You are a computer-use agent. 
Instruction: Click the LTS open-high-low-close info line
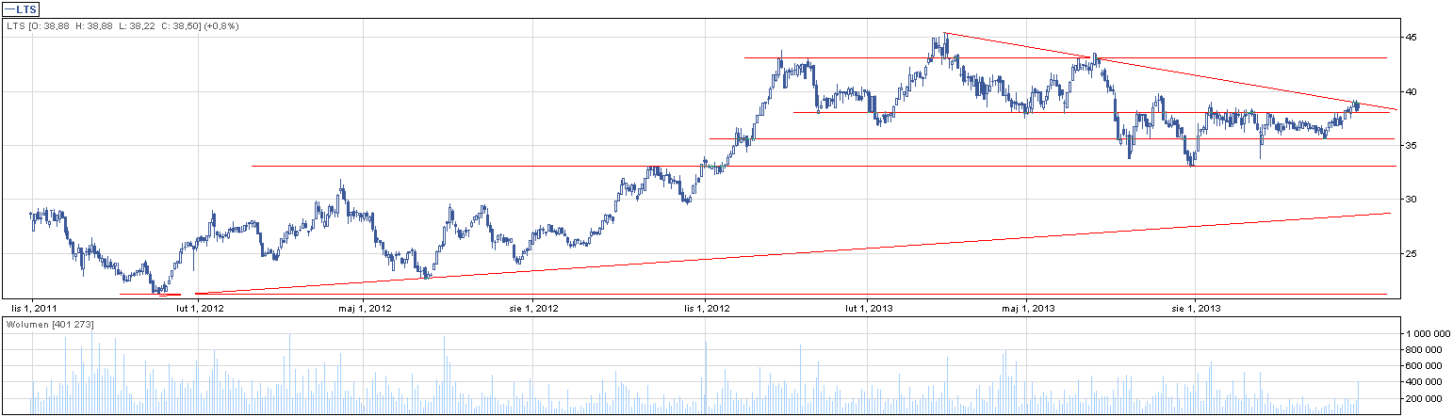tap(122, 26)
